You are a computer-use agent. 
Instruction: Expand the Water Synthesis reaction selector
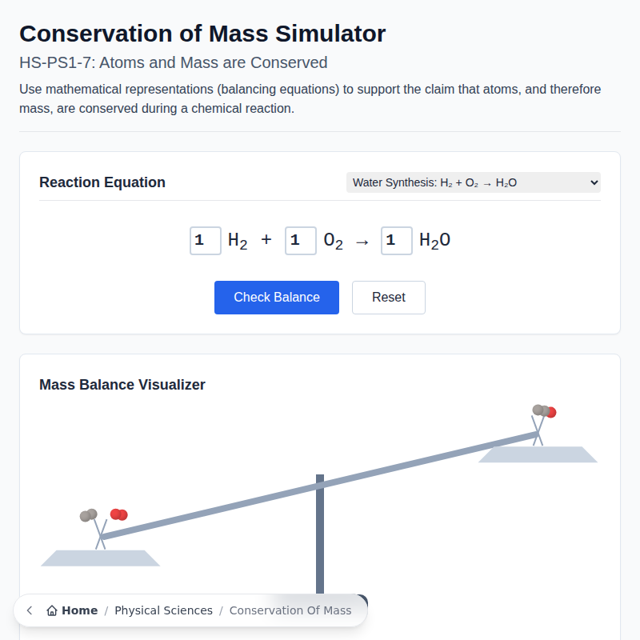point(472,182)
